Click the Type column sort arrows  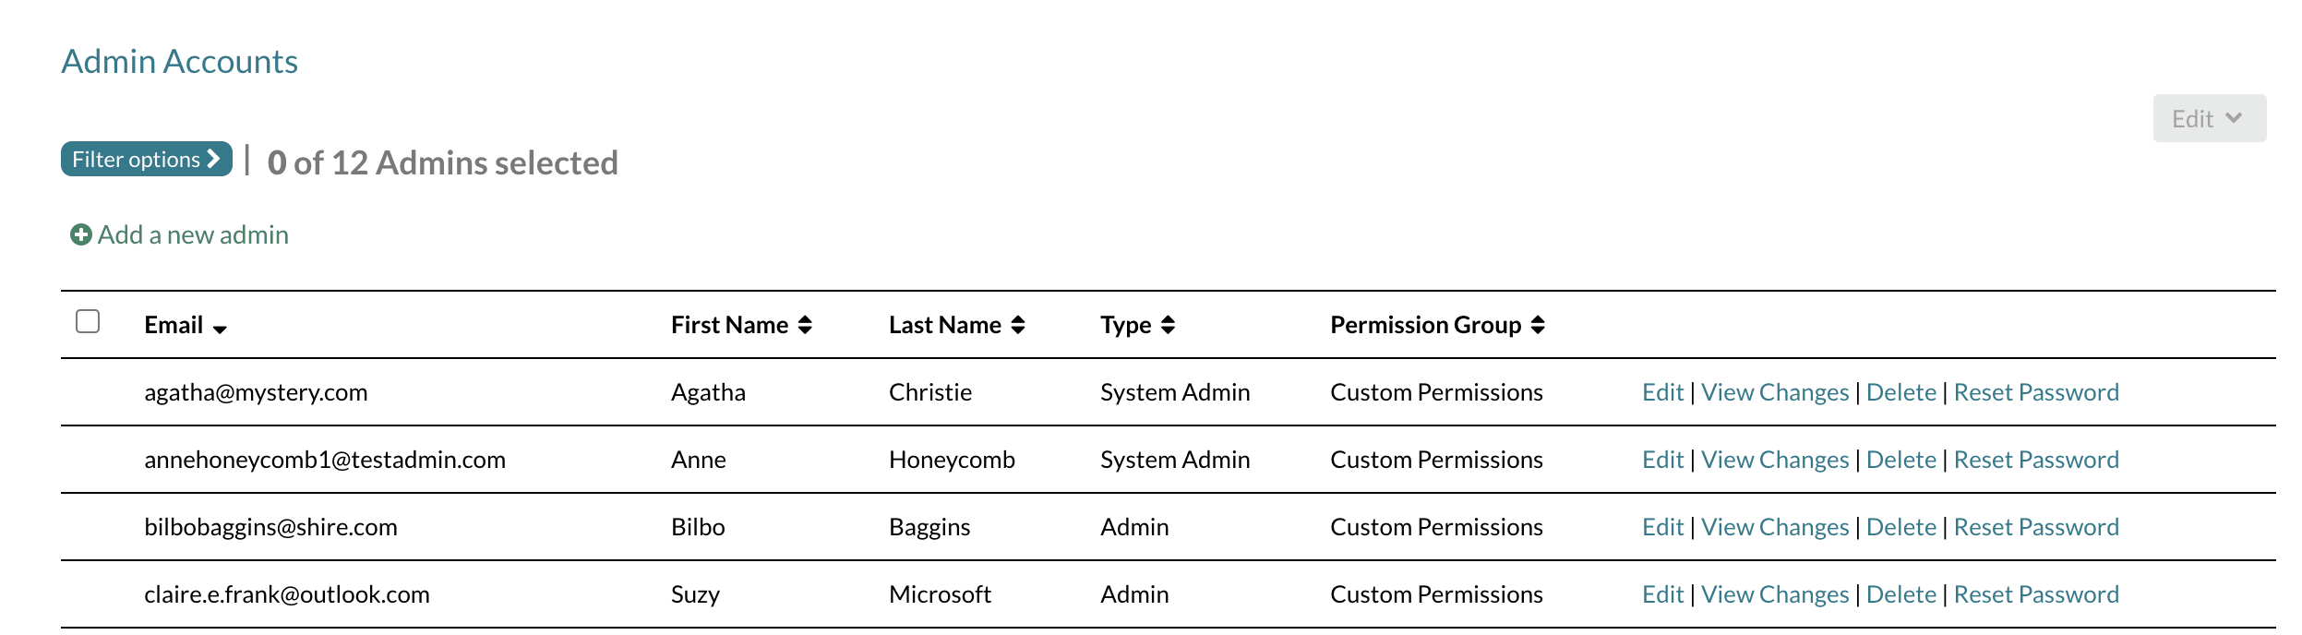(x=1168, y=325)
